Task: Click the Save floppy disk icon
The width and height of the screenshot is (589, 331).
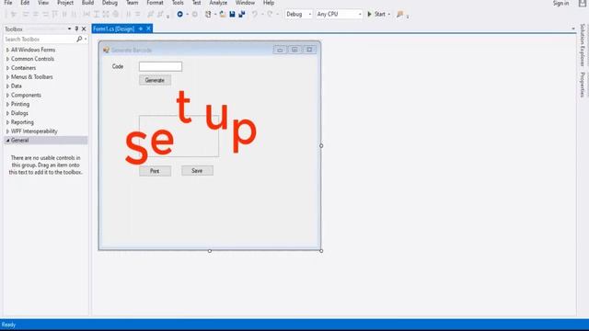Action: (232, 15)
